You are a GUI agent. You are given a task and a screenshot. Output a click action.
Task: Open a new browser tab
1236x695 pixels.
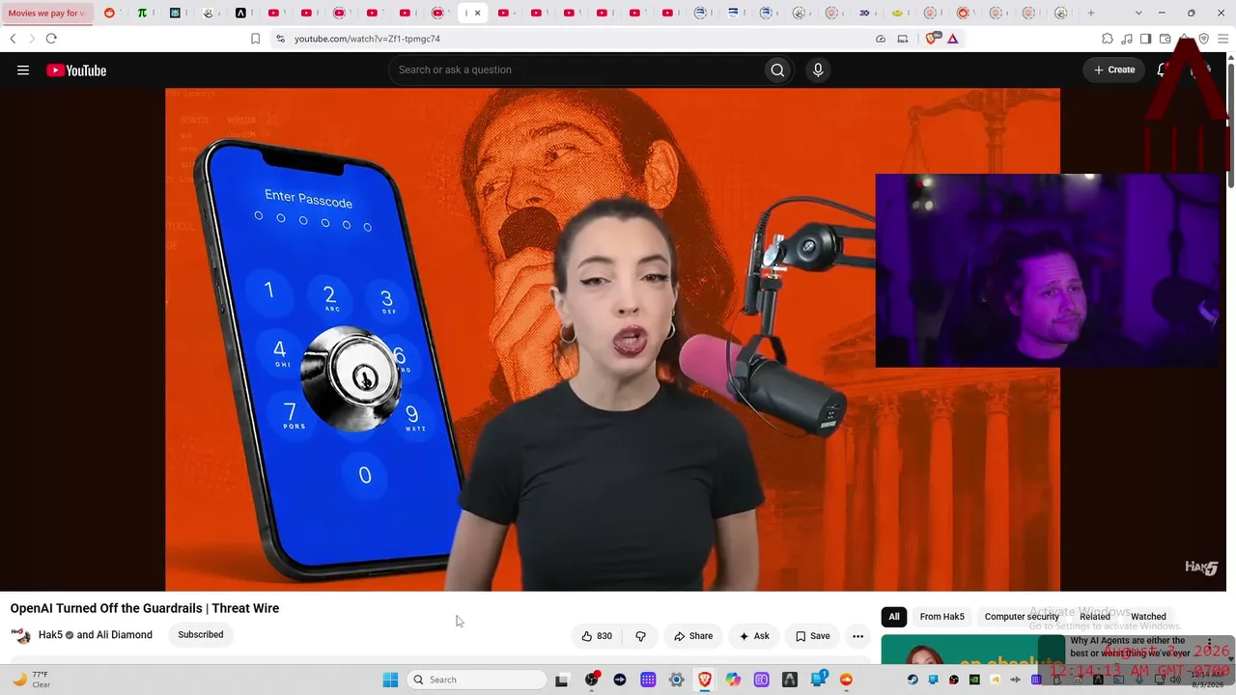pos(1091,14)
